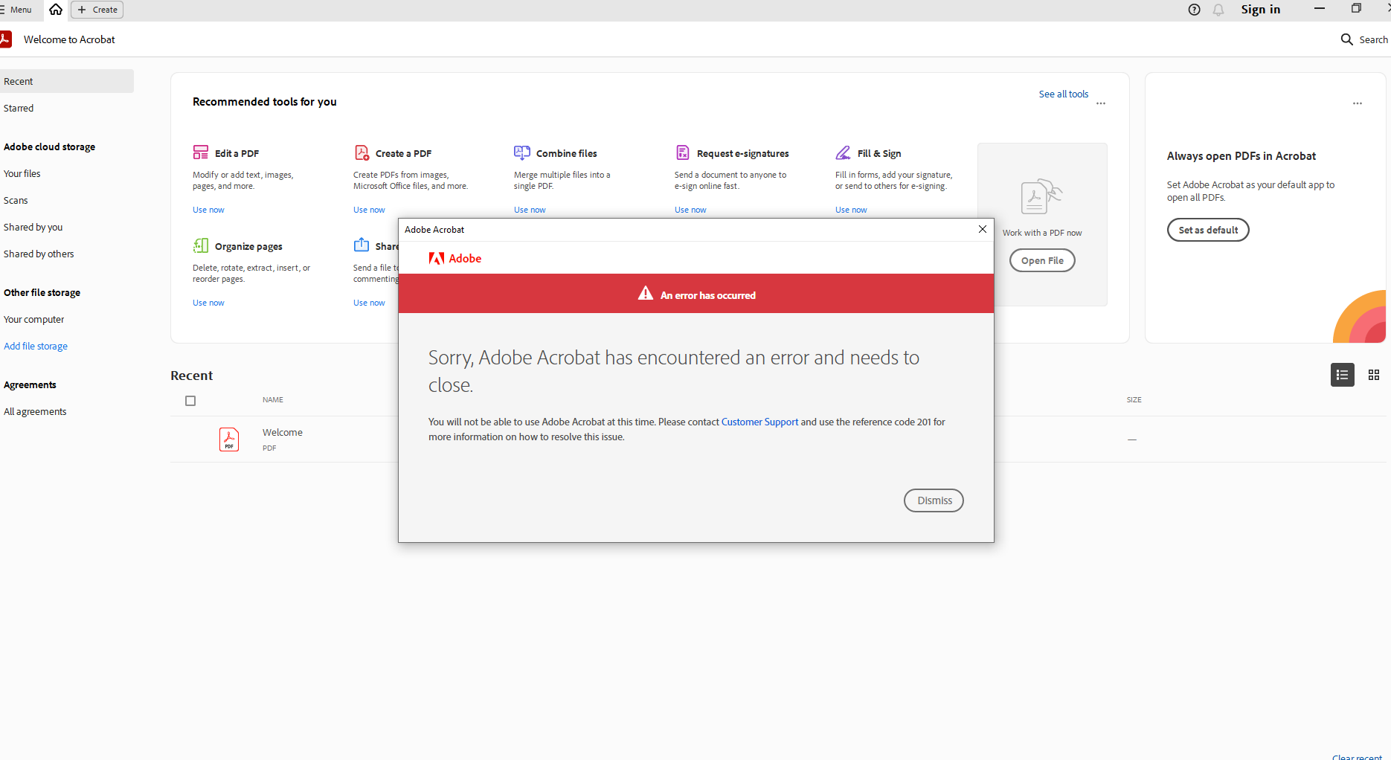Open the notifications bell icon
1391x760 pixels.
(x=1218, y=10)
